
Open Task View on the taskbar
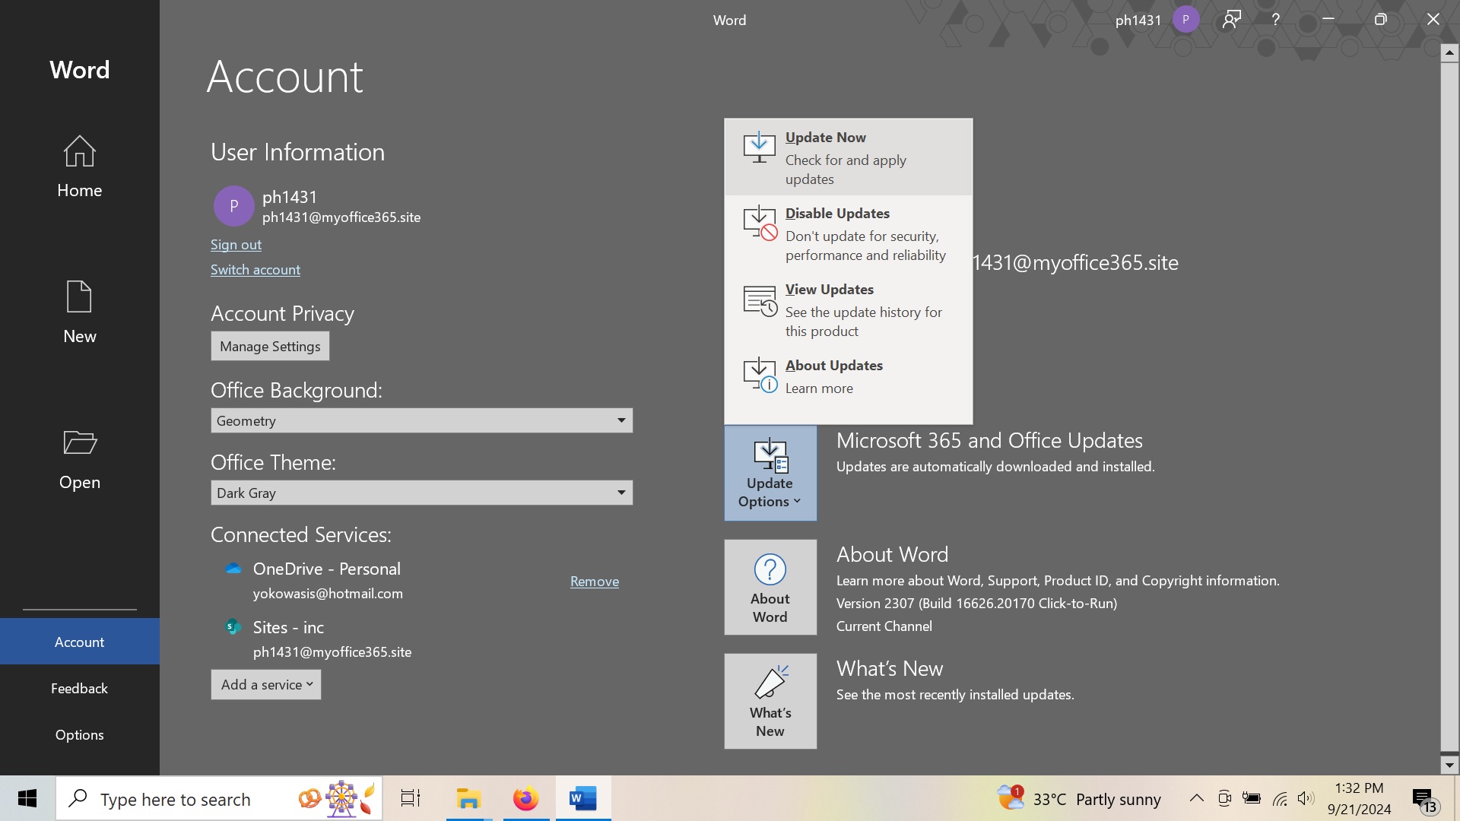tap(411, 798)
